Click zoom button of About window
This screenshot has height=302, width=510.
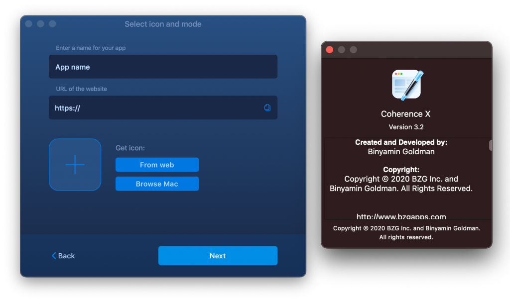[353, 49]
